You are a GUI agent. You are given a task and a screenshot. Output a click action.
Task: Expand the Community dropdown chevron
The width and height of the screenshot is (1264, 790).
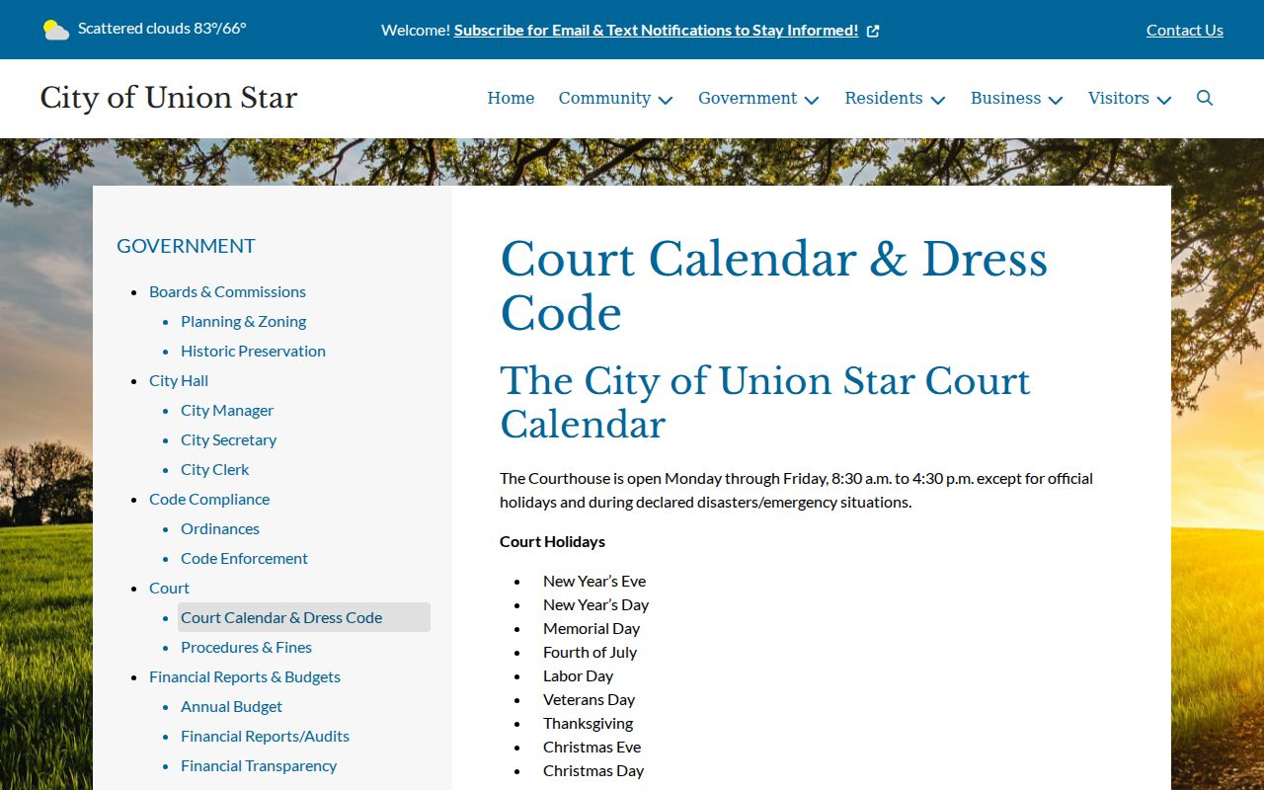coord(666,100)
